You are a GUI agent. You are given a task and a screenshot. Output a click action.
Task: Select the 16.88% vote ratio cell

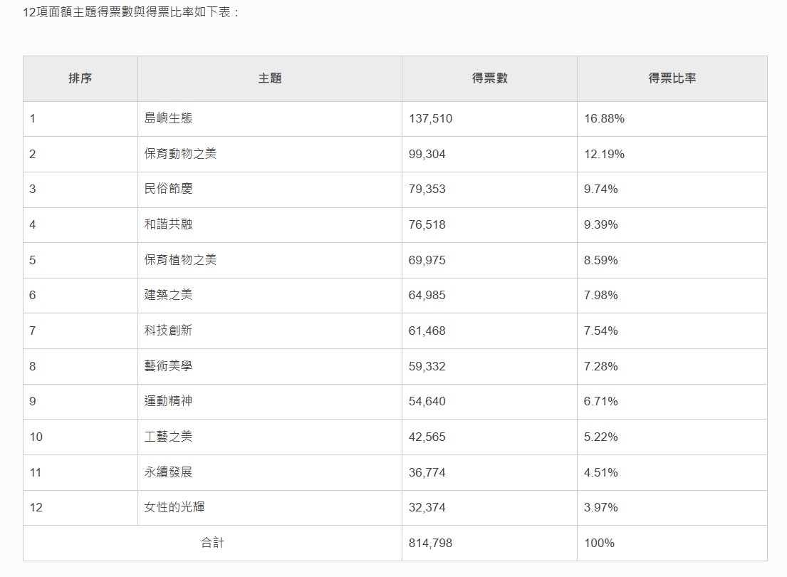(604, 118)
